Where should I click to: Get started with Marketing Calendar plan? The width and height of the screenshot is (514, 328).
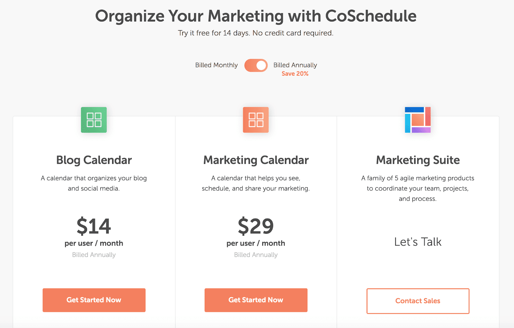coord(256,300)
